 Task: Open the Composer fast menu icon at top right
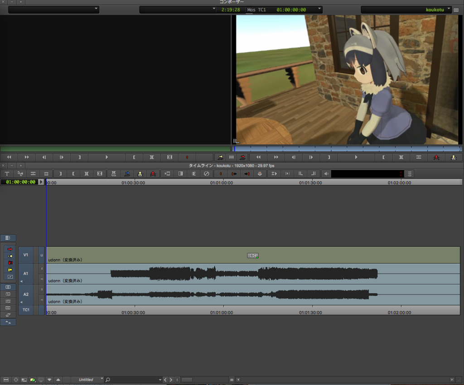click(x=456, y=10)
